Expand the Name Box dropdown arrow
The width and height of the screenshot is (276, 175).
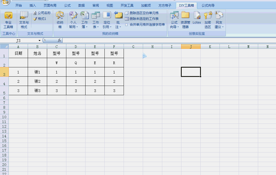[x=40, y=41]
